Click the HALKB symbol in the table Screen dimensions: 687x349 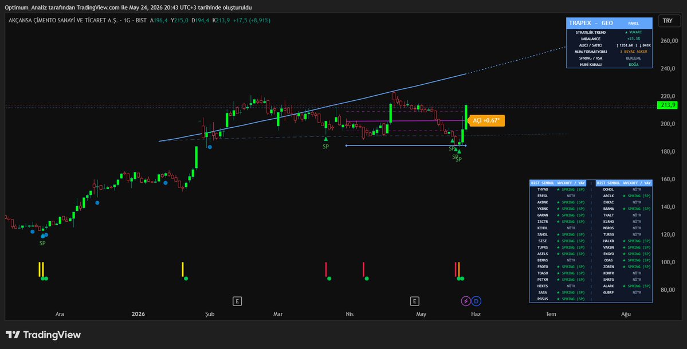coord(608,241)
